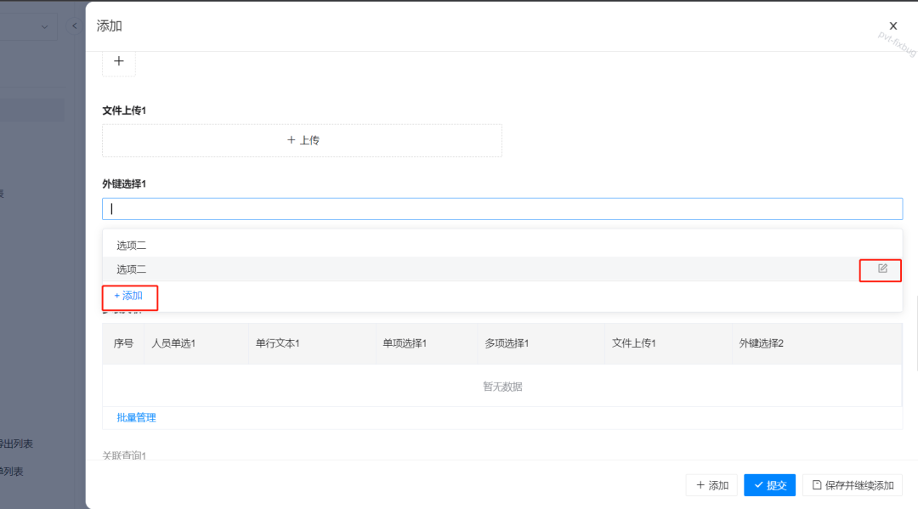Open the 批量管理 link
Image resolution: width=918 pixels, height=509 pixels.
coord(136,418)
